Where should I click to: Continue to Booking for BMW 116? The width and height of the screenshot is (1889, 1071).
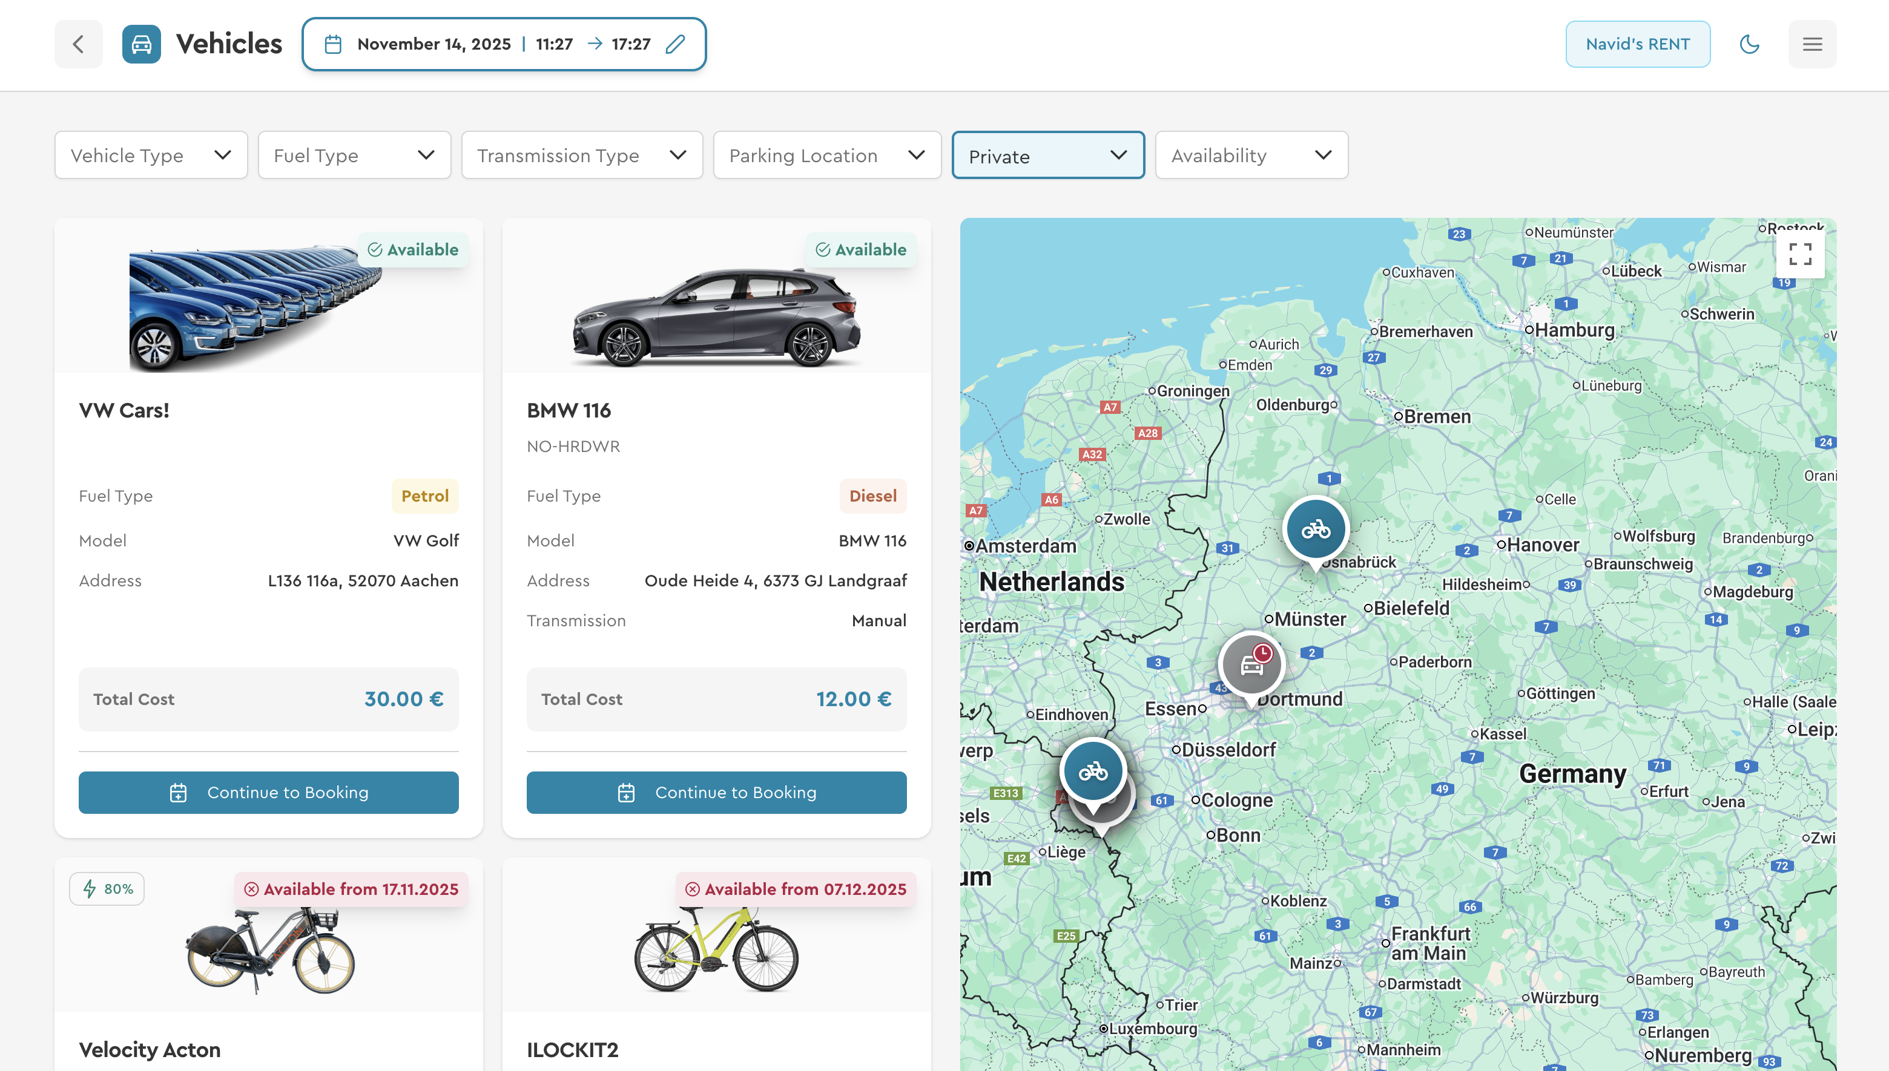tap(716, 792)
